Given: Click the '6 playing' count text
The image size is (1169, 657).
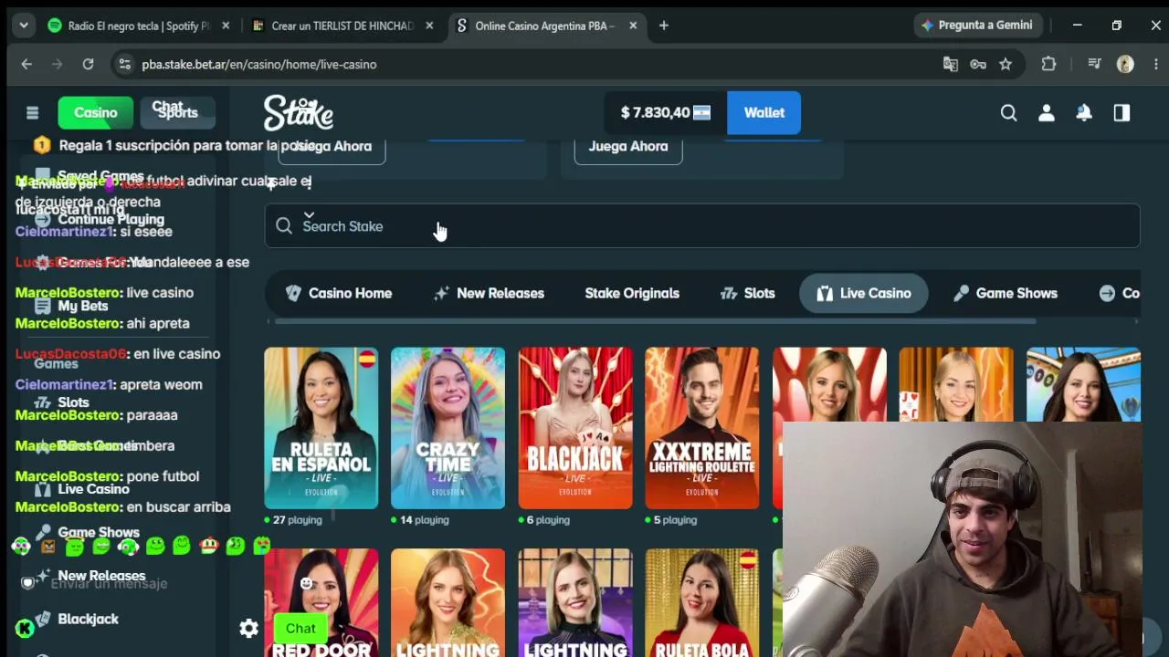Looking at the screenshot, I should click(x=548, y=520).
